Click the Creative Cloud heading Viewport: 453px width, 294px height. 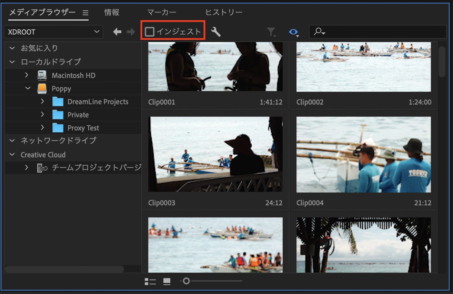43,155
